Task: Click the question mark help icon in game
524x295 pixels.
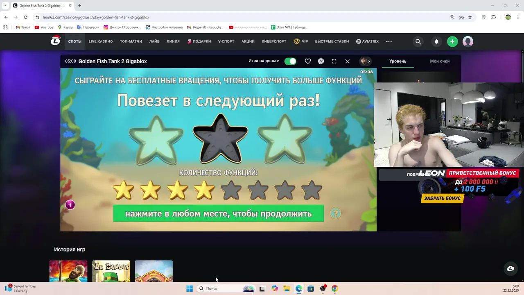Action: pos(335,213)
